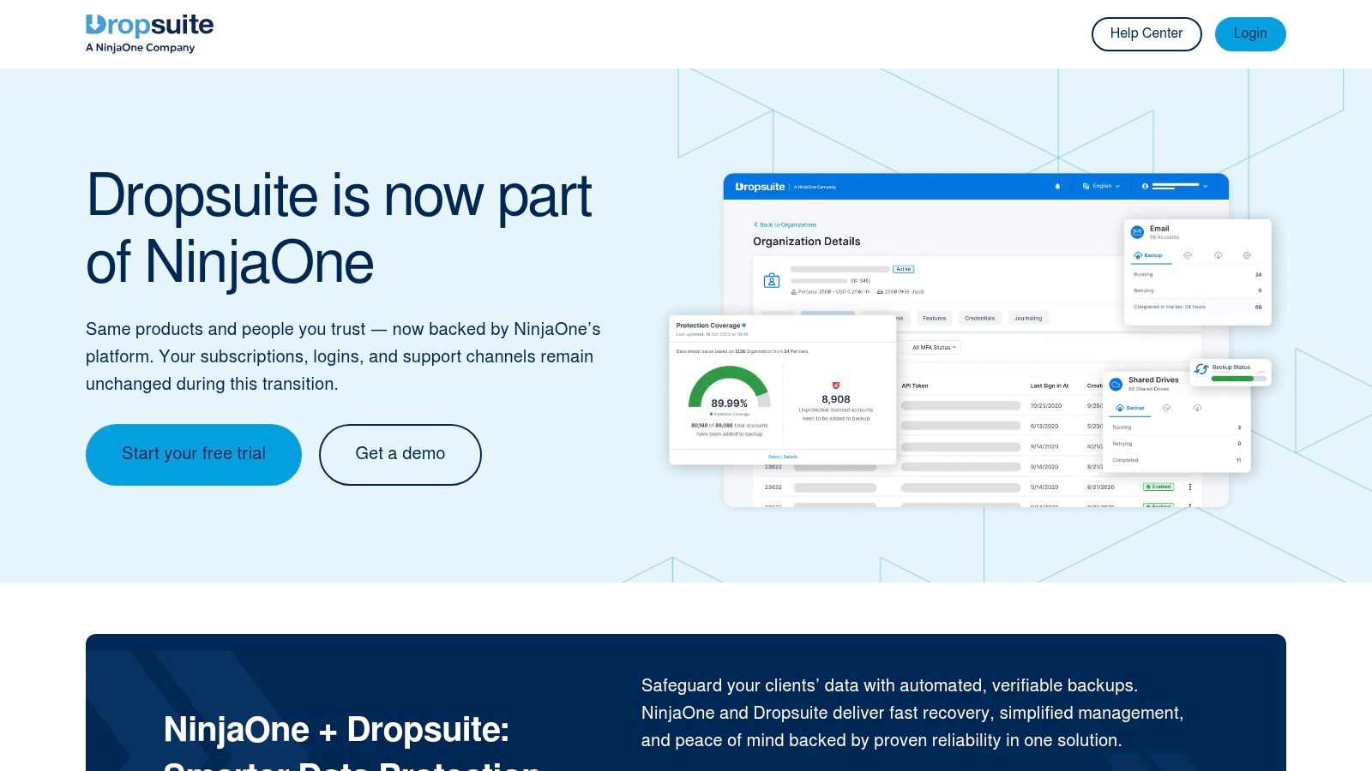Click the 'Dropsuite is now part of NinjaOne' headline
Viewport: 1372px width, 771px height.
[x=340, y=228]
